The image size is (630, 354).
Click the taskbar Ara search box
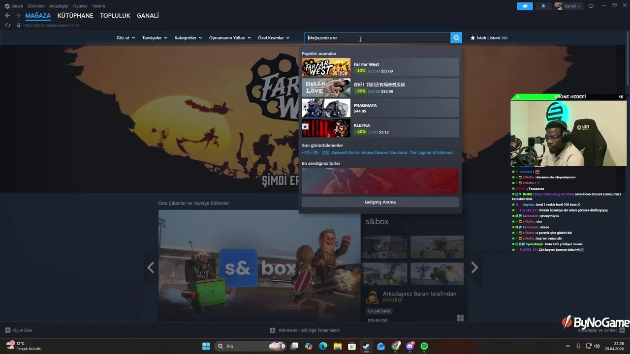(x=251, y=346)
